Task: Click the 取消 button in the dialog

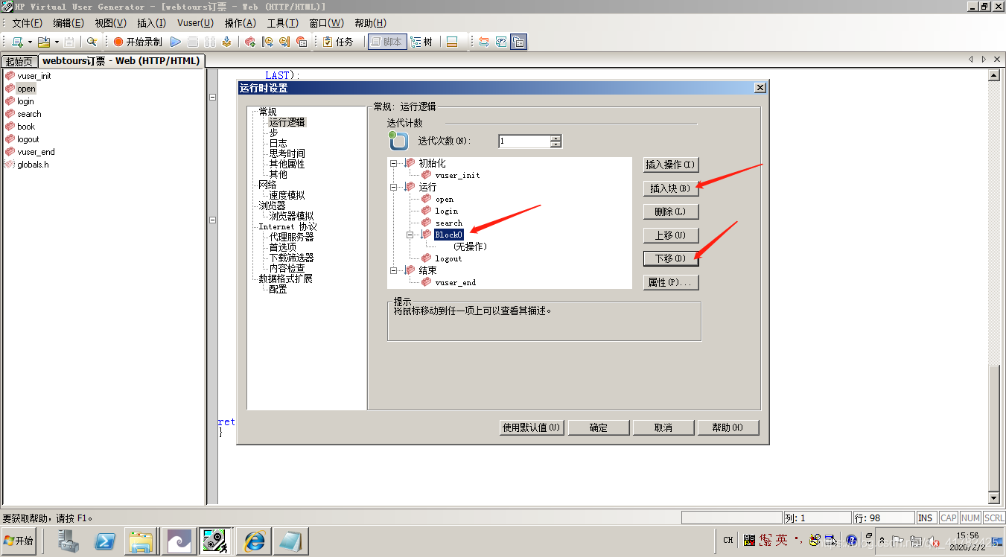Action: pos(663,427)
